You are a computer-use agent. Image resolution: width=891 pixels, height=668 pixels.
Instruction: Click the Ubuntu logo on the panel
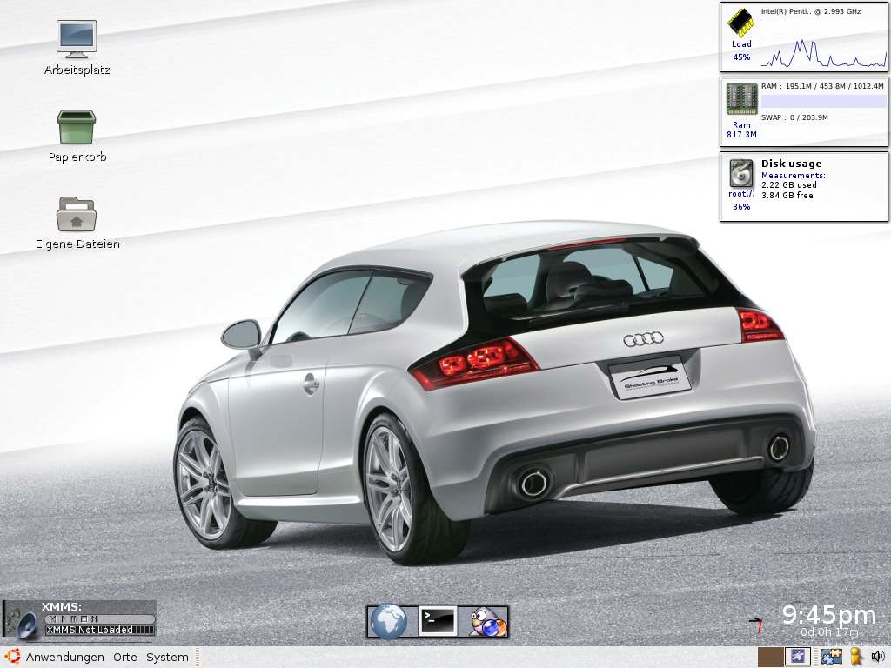pyautogui.click(x=12, y=657)
